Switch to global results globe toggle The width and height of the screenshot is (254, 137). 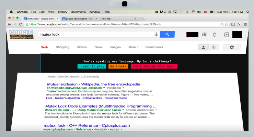213,47
